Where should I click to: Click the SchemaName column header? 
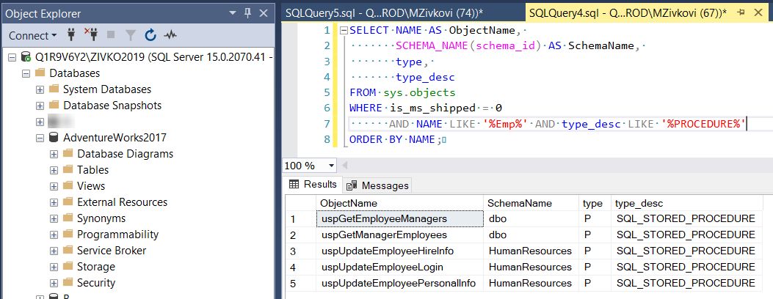point(531,203)
